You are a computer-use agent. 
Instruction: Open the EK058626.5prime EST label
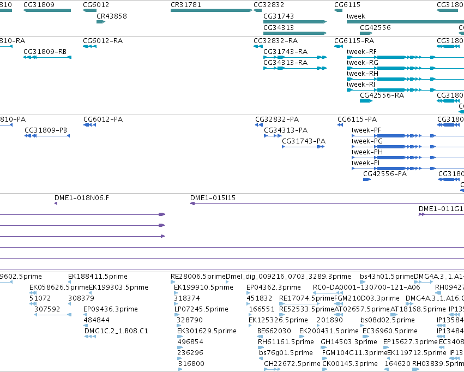[59, 287]
